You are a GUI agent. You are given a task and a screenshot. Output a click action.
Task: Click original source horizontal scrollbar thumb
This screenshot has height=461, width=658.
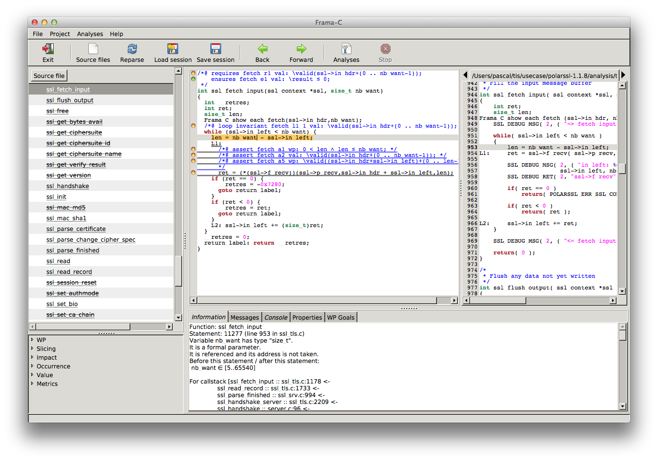(497, 300)
